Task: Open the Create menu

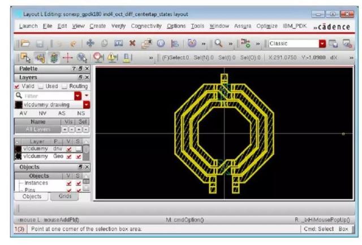Action: (x=98, y=26)
